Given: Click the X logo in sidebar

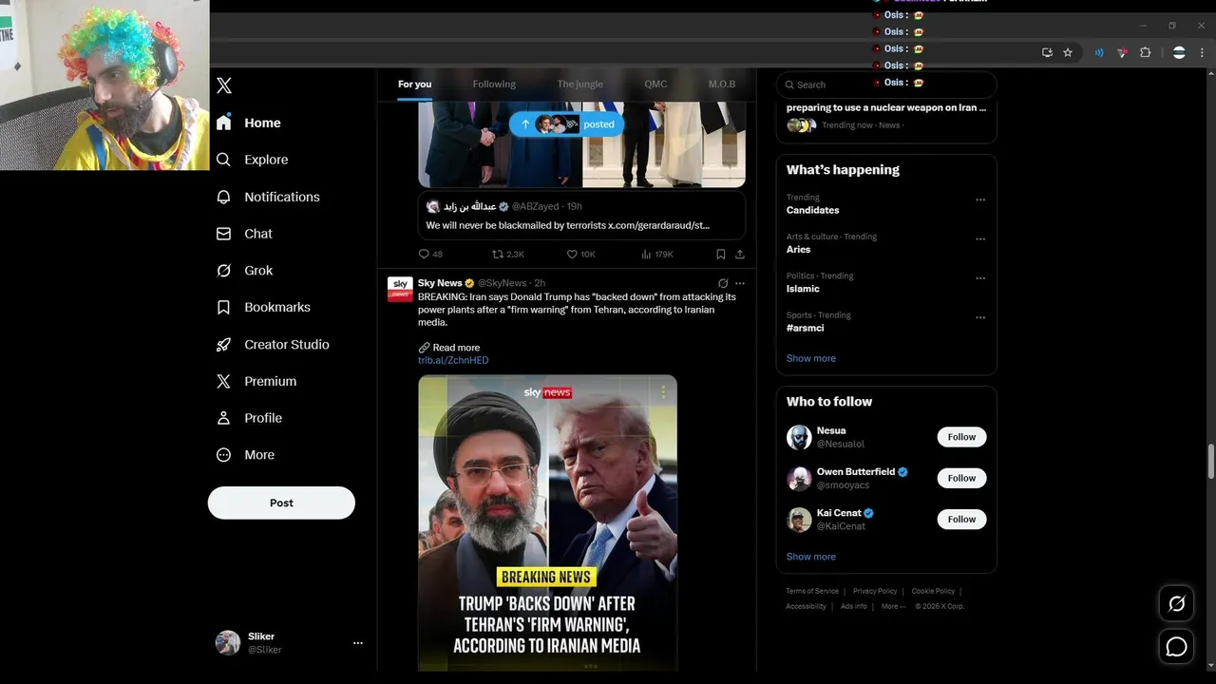Looking at the screenshot, I should [224, 85].
